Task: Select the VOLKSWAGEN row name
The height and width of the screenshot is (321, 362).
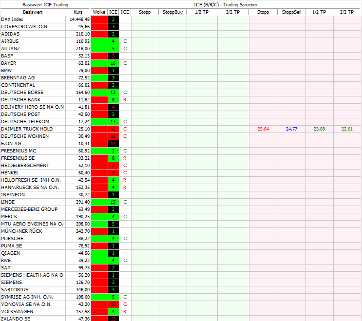Action: [x=17, y=312]
